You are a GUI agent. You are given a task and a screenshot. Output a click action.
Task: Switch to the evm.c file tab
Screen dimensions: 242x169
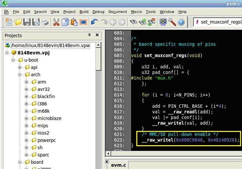coord(118,165)
